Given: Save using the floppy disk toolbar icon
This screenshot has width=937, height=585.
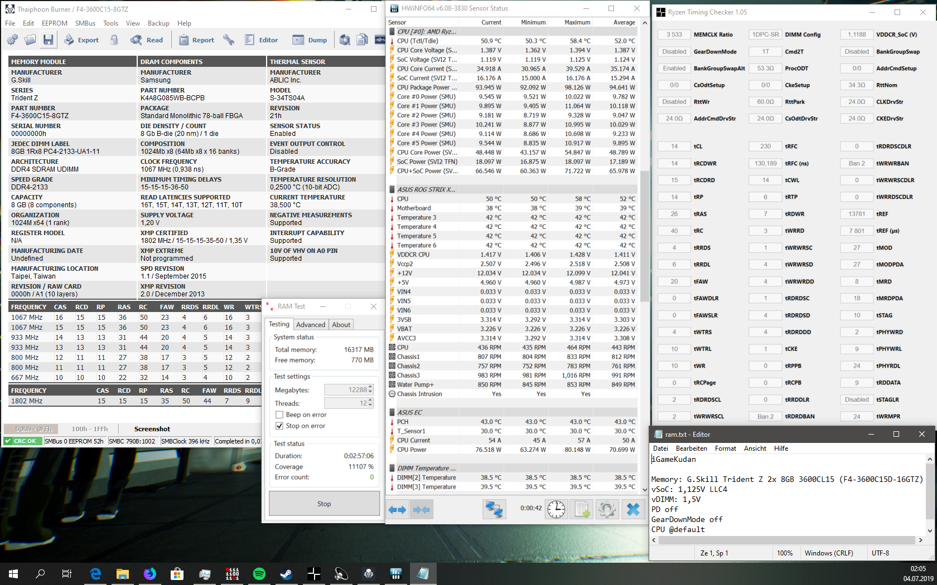Looking at the screenshot, I should pyautogui.click(x=49, y=40).
